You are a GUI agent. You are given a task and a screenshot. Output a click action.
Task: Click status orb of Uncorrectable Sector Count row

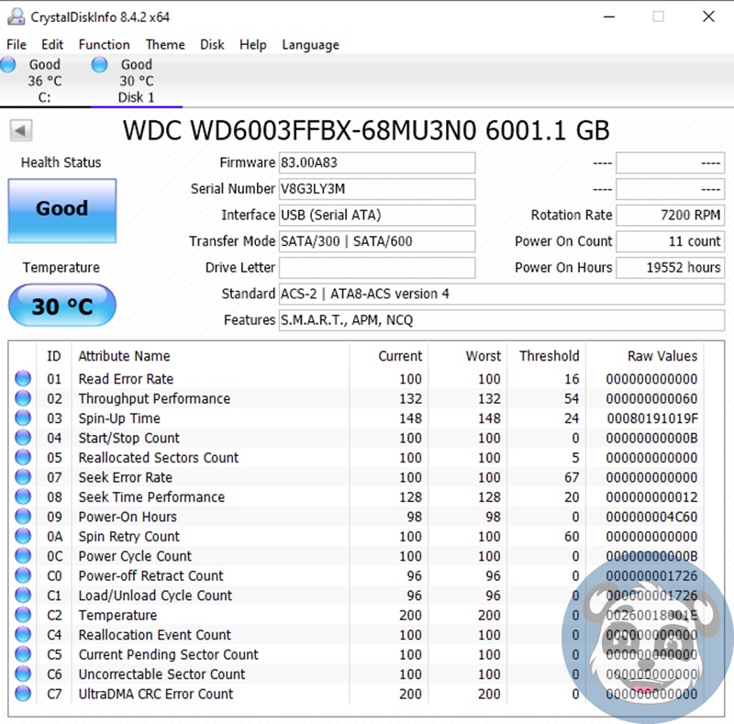(23, 674)
